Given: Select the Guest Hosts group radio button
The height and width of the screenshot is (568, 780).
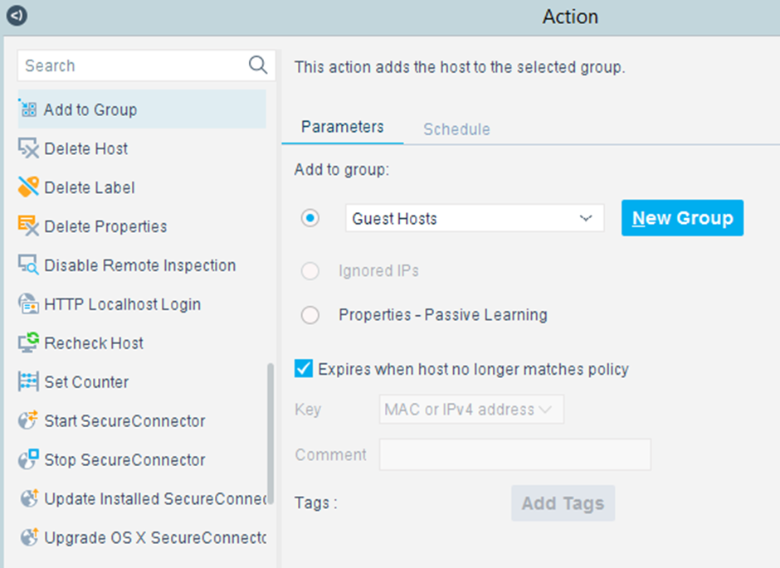Looking at the screenshot, I should [x=310, y=218].
